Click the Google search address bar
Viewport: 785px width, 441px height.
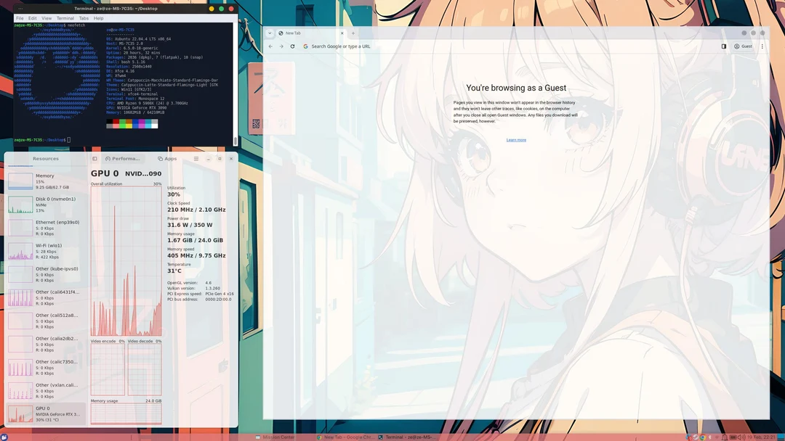(342, 46)
